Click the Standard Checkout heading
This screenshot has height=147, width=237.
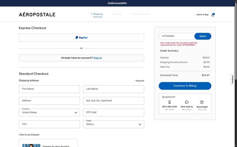34,74
